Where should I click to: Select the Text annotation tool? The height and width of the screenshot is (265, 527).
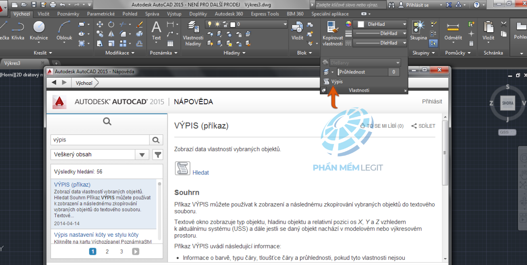[x=156, y=31]
